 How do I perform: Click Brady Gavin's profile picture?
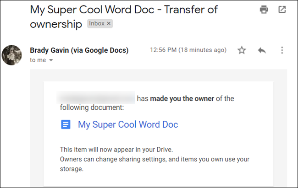point(12,55)
